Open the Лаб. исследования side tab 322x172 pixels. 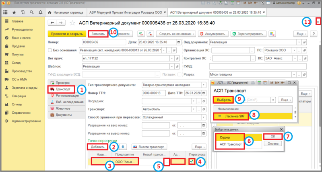point(66,102)
